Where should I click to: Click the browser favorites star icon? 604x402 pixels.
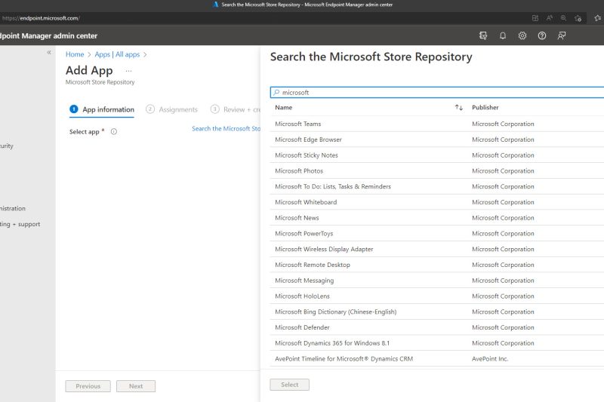pos(597,18)
